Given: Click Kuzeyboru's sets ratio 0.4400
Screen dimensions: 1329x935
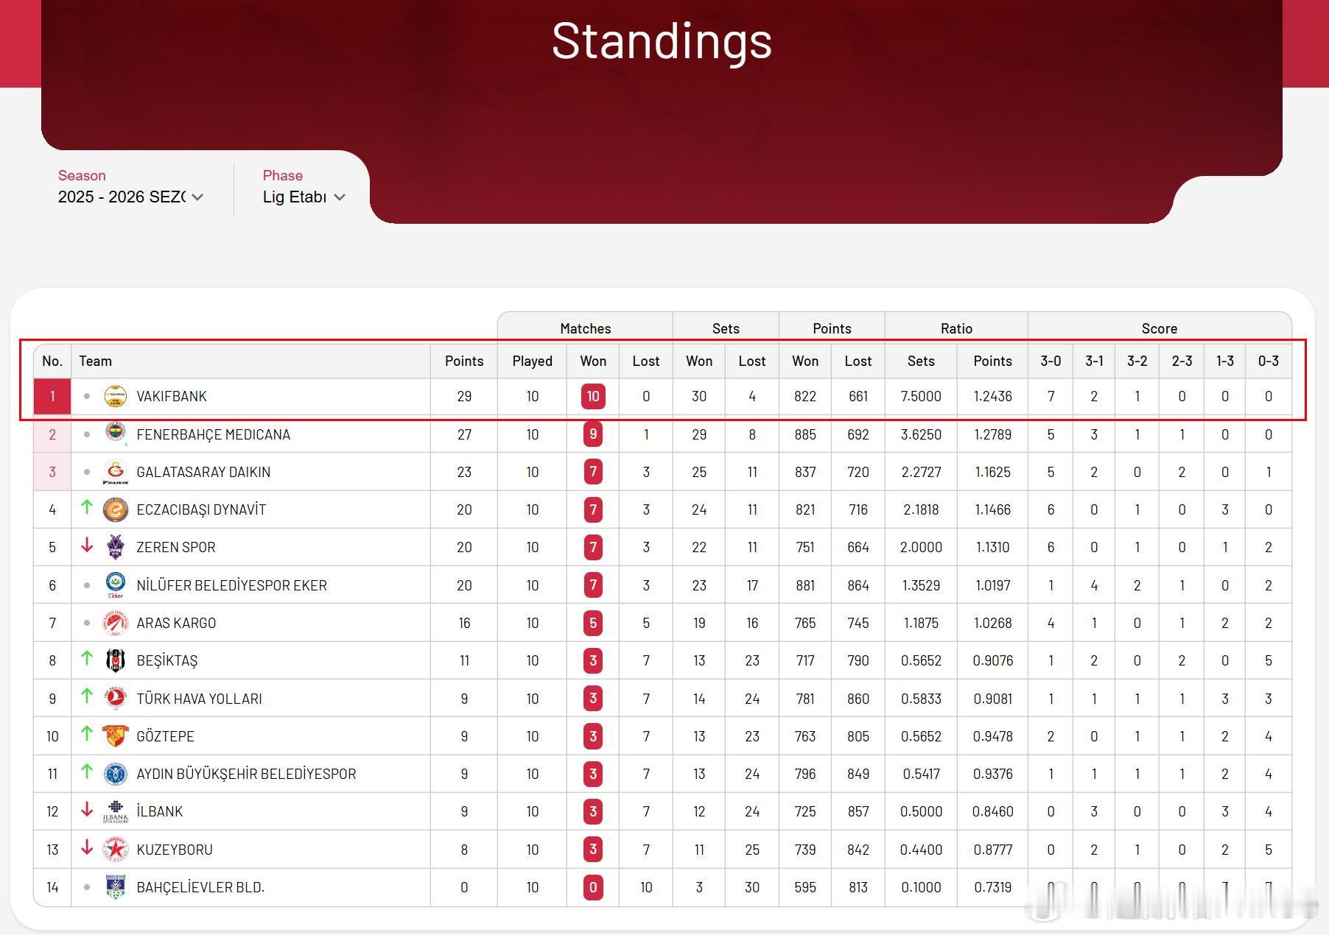Looking at the screenshot, I should [x=921, y=850].
